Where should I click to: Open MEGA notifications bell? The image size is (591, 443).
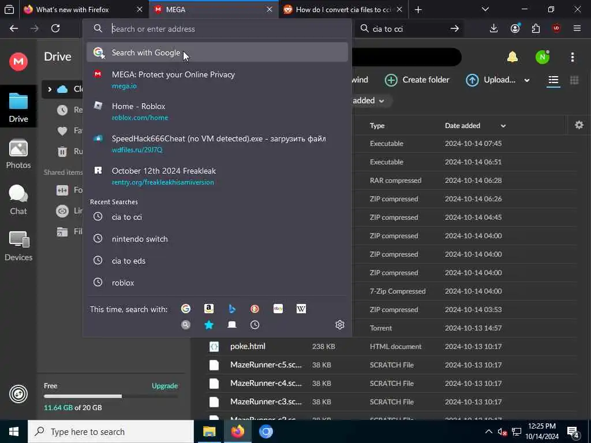coord(513,57)
